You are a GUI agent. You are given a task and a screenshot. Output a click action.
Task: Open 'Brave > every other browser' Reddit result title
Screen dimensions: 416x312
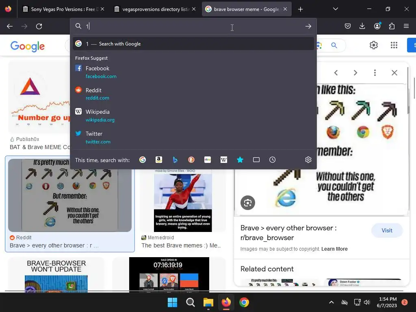click(x=54, y=245)
